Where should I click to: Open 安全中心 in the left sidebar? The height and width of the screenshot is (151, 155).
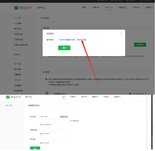pyautogui.click(x=17, y=54)
